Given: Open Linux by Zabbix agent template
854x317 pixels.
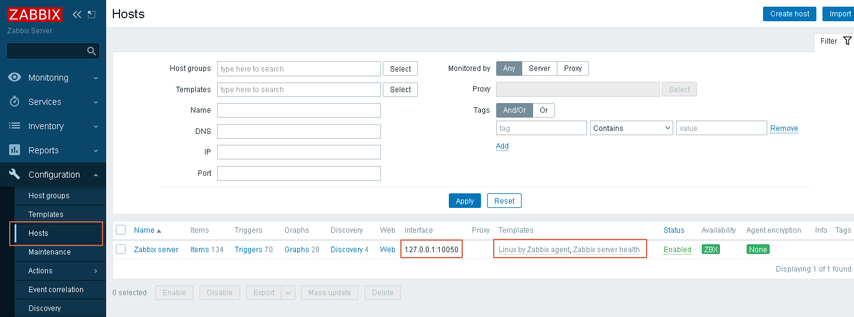Looking at the screenshot, I should tap(534, 249).
